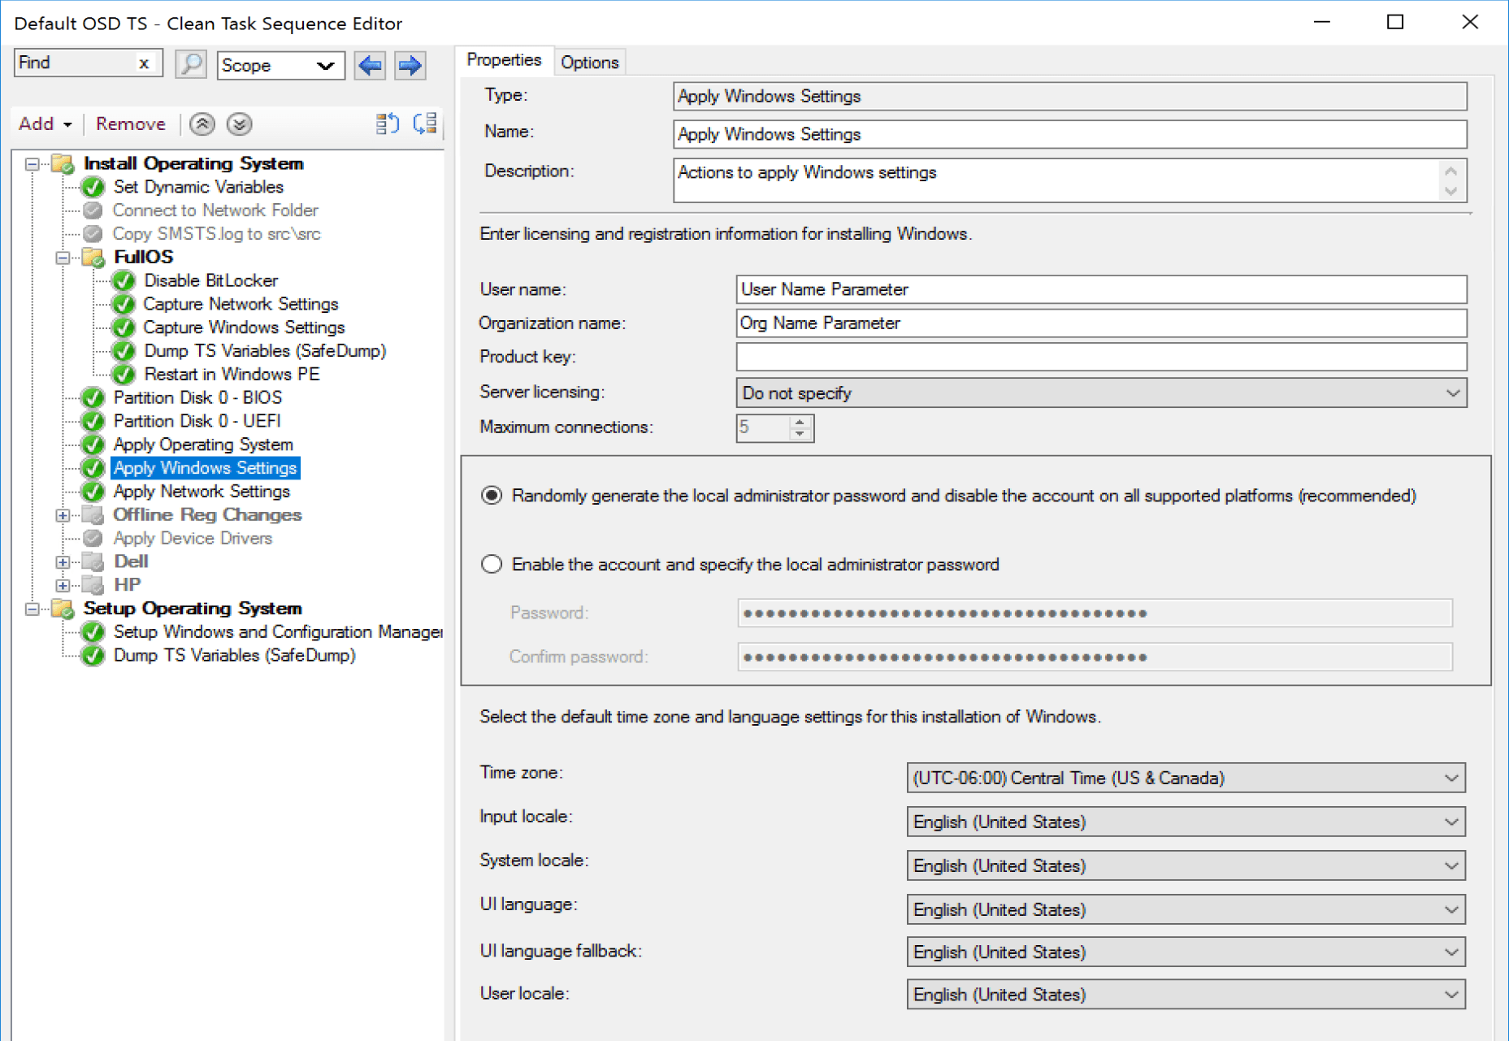The width and height of the screenshot is (1509, 1041).
Task: Select the Apply Operating System step
Action: pos(203,445)
